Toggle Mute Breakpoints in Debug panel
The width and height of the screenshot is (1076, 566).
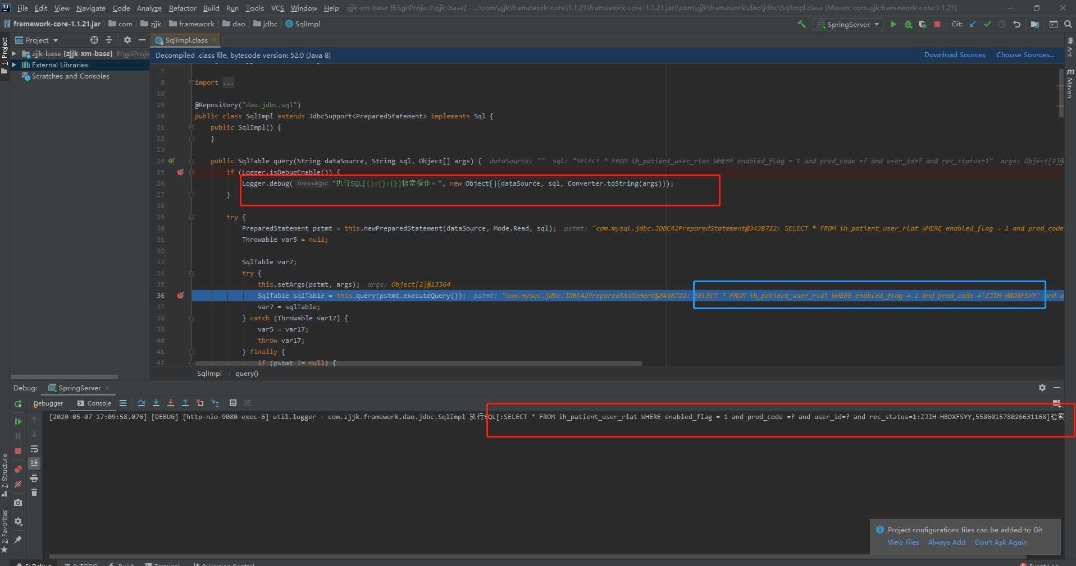point(18,484)
